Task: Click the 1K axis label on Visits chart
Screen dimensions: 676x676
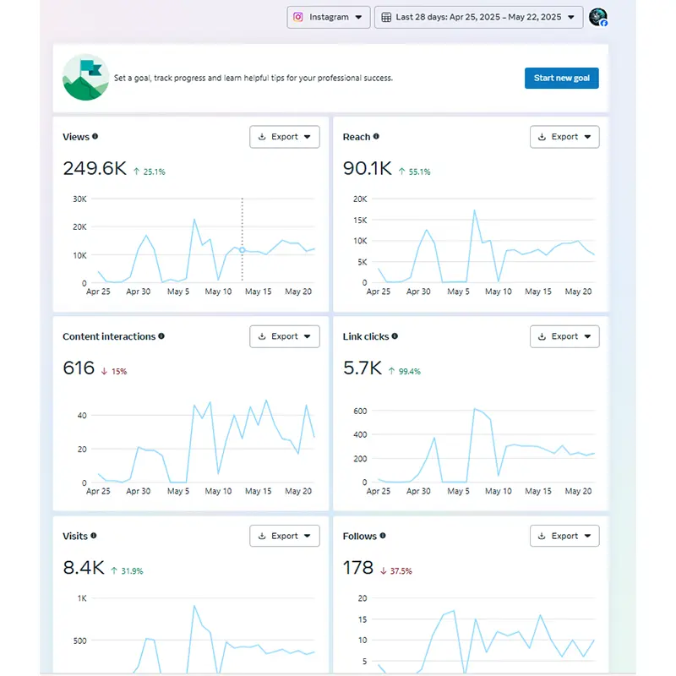Action: click(x=82, y=598)
